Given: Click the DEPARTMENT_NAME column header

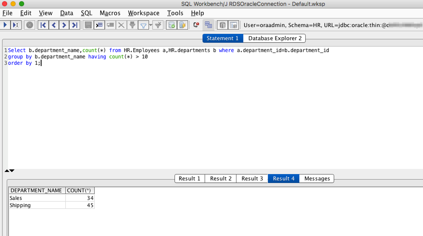Looking at the screenshot, I should pyautogui.click(x=37, y=191).
